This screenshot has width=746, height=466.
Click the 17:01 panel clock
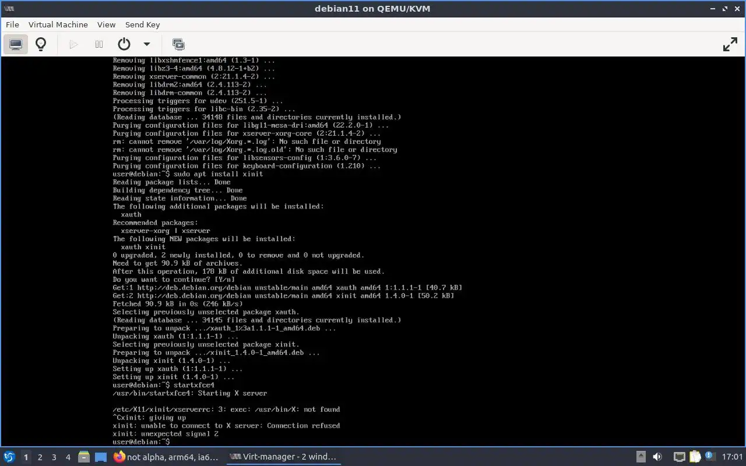point(732,457)
